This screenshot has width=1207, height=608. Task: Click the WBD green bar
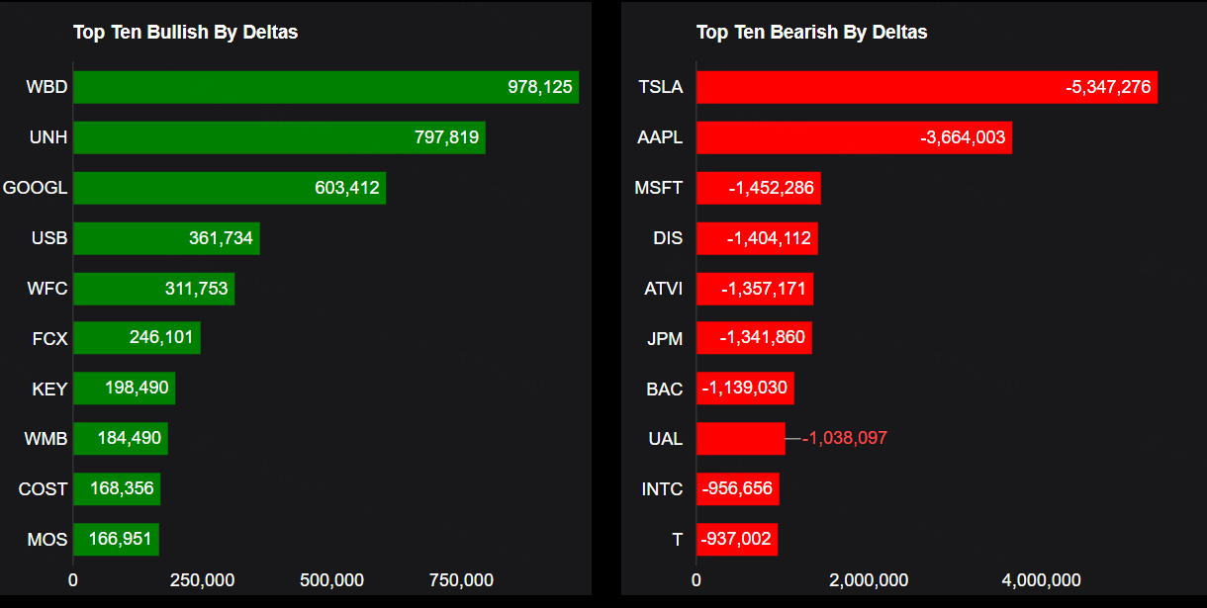(325, 87)
